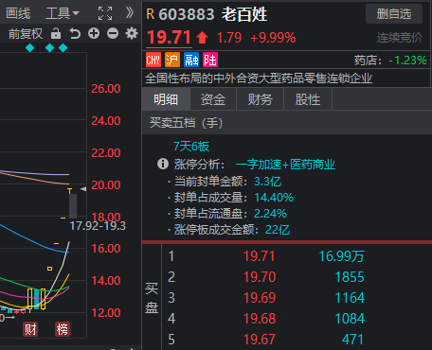This screenshot has height=350, width=432.
Task: Open the 一字加速+医药商业 analysis link
Action: click(x=285, y=165)
